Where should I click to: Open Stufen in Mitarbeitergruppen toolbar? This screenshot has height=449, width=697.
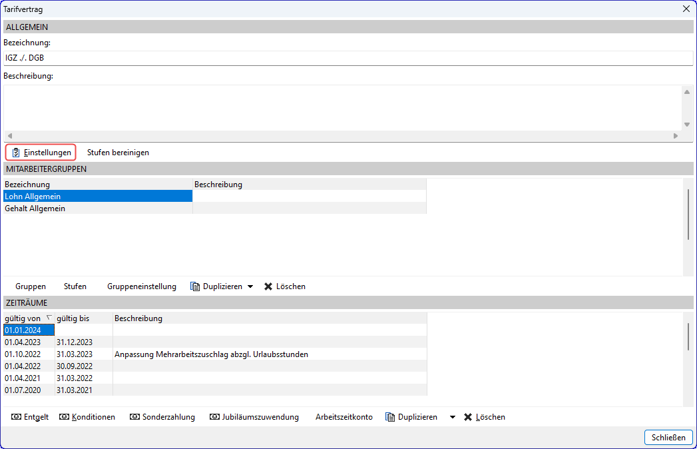tap(75, 286)
